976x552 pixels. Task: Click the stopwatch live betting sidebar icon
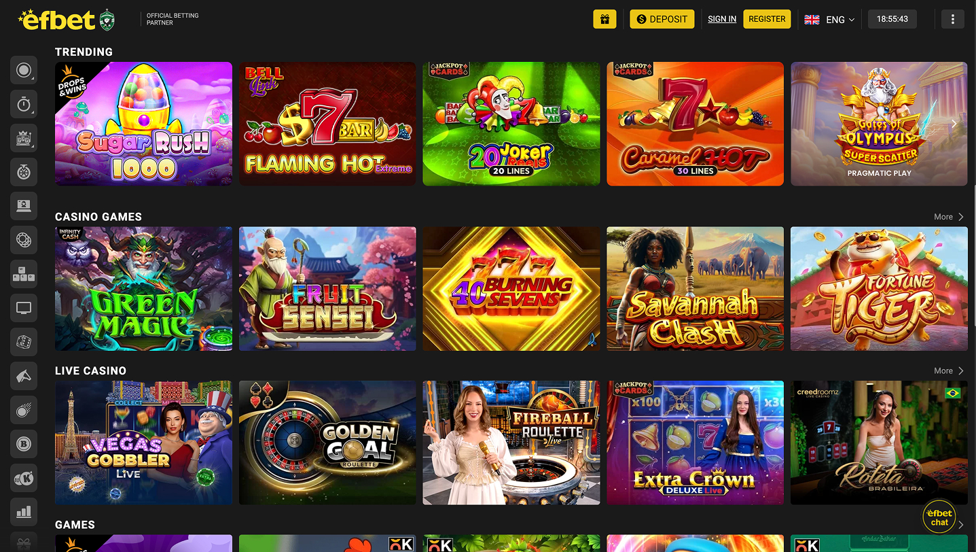pyautogui.click(x=24, y=104)
